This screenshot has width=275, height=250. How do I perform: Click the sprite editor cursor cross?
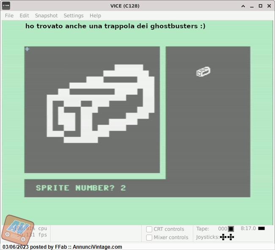pos(27,49)
